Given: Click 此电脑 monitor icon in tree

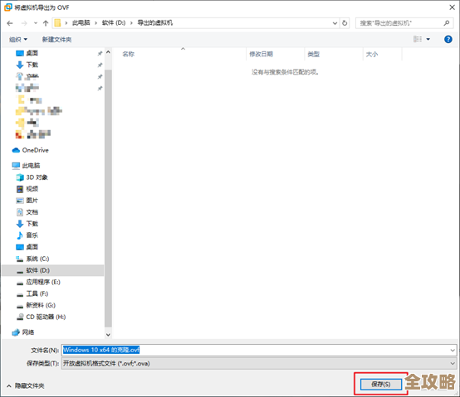Looking at the screenshot, I should 16,166.
